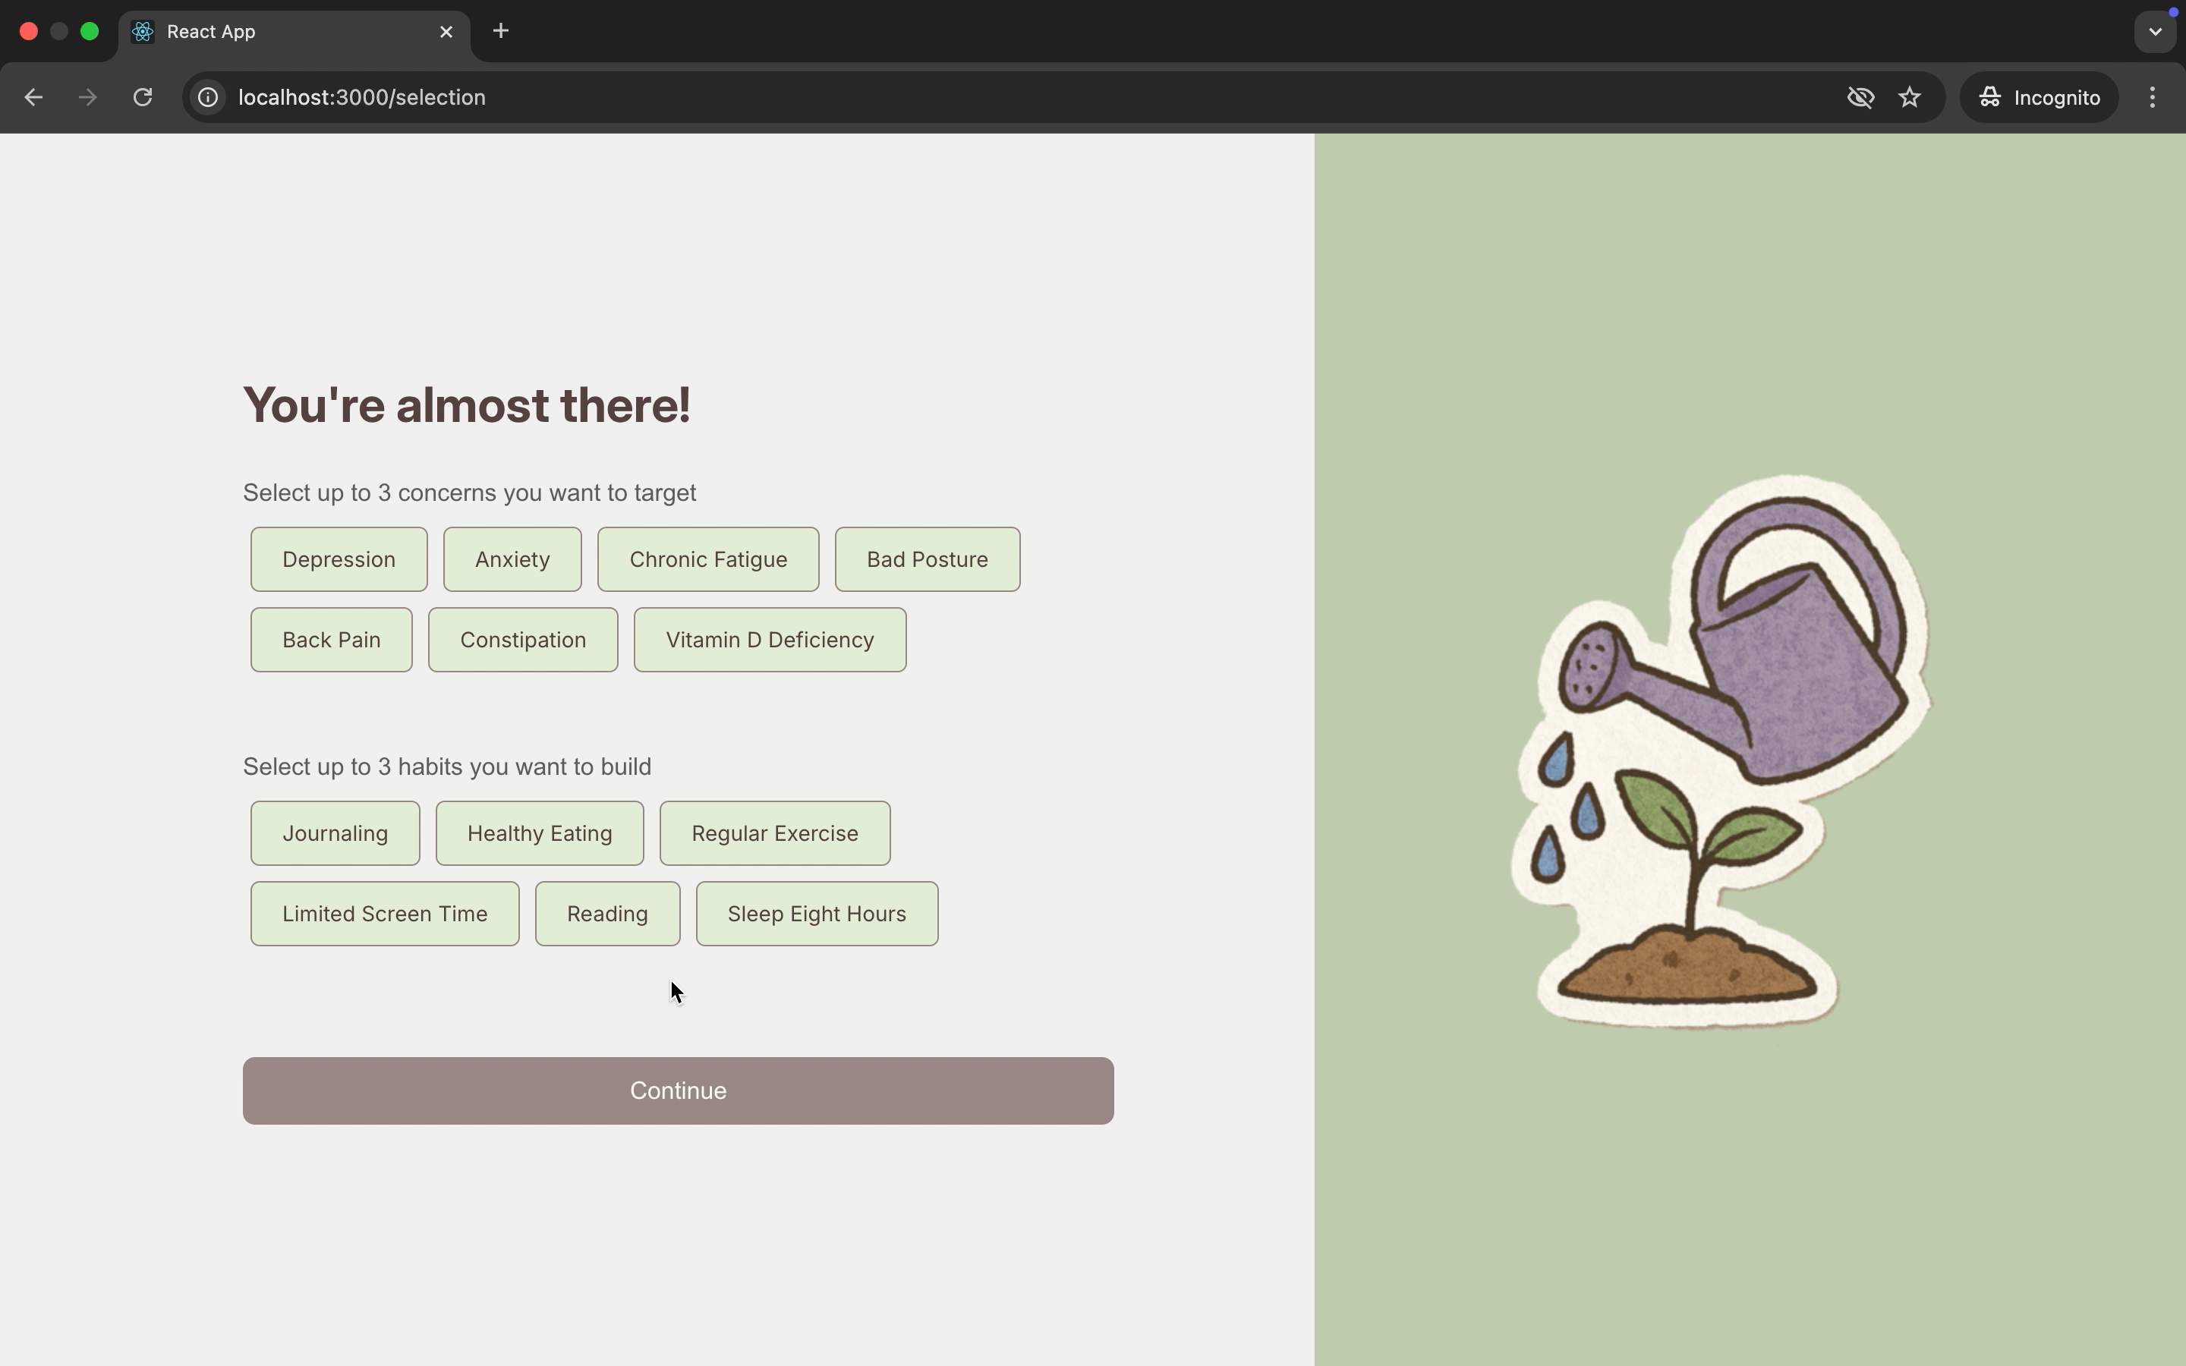Choose the Chronic Fatigue concern
The width and height of the screenshot is (2186, 1366).
point(708,559)
